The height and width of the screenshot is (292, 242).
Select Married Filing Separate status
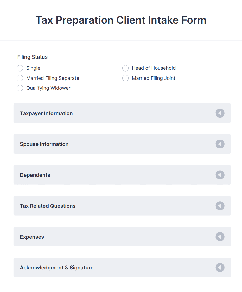(20, 78)
